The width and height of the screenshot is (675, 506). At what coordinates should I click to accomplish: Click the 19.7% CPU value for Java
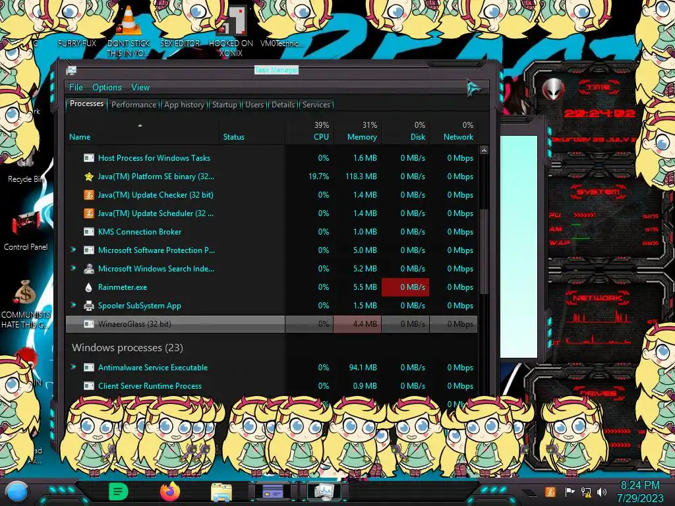pos(318,177)
